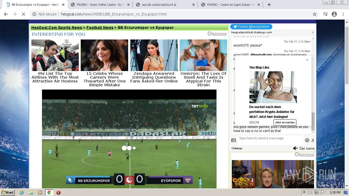Open the Windows Start menu
The image size is (349, 196).
coord(8,192)
